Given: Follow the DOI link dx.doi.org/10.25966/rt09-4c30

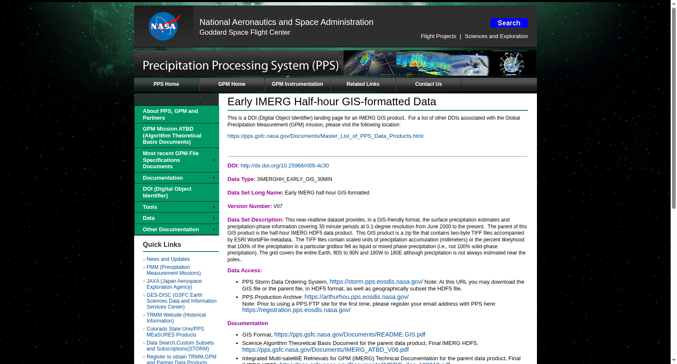Looking at the screenshot, I should (x=285, y=166).
